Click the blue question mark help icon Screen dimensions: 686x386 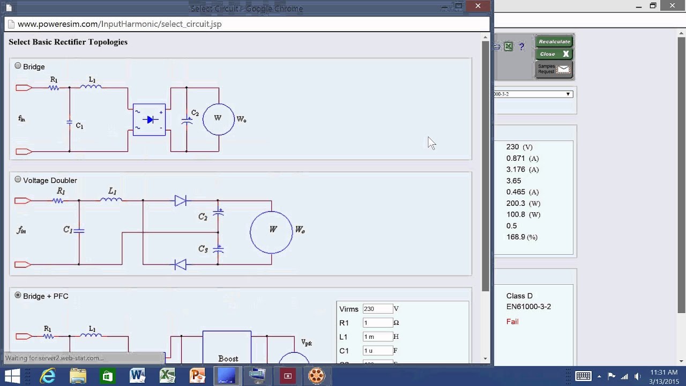[521, 47]
